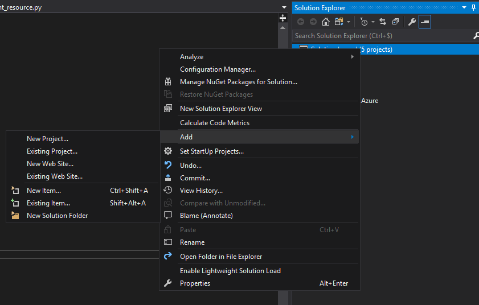479x305 pixels.
Task: Click the Open Folder blue arrow icon
Action: click(168, 256)
